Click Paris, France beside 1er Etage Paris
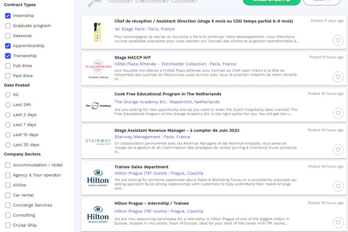This screenshot has height=232, width=348. click(x=161, y=29)
